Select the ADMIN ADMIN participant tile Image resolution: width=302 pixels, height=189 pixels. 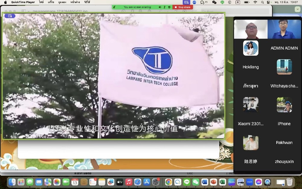pyautogui.click(x=284, y=48)
